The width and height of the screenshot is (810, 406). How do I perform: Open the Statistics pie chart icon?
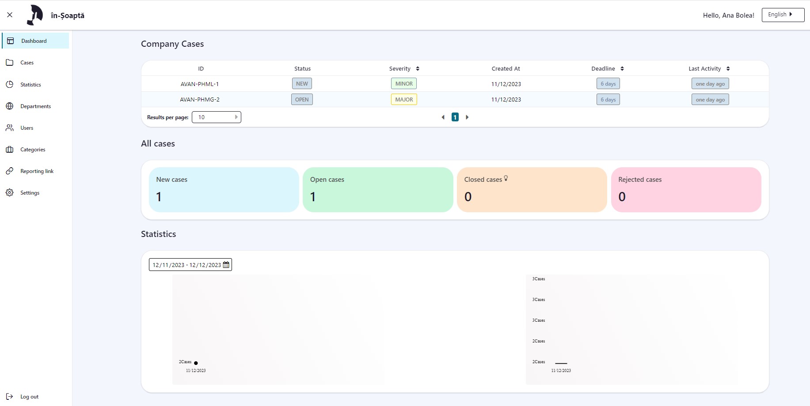tap(10, 84)
